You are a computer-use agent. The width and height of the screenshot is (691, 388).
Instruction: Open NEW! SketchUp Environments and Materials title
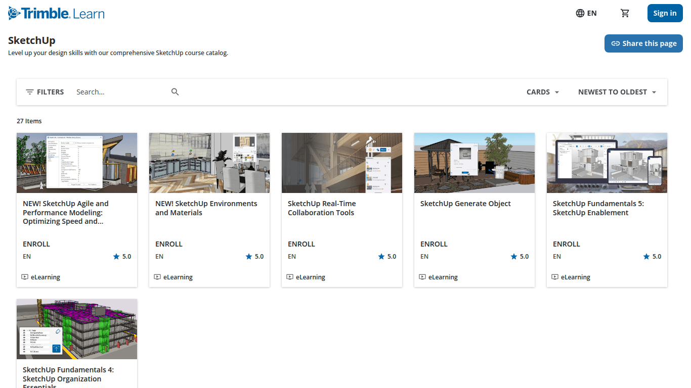pyautogui.click(x=206, y=208)
